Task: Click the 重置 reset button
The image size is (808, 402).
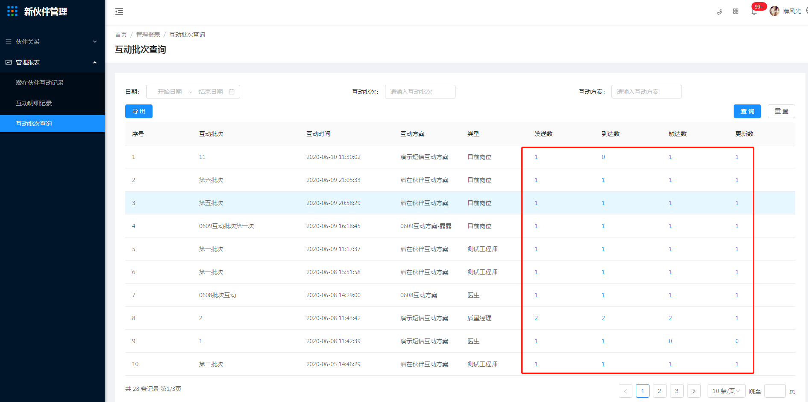Action: pos(782,111)
